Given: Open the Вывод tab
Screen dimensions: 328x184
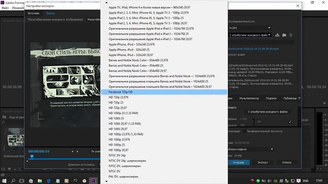Looking at the screenshot, I should [50, 13].
